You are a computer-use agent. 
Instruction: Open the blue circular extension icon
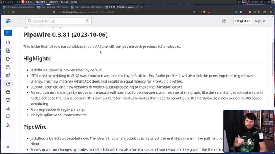236,12
